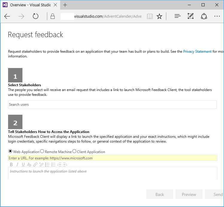Minimize the browser window

click(189, 5)
